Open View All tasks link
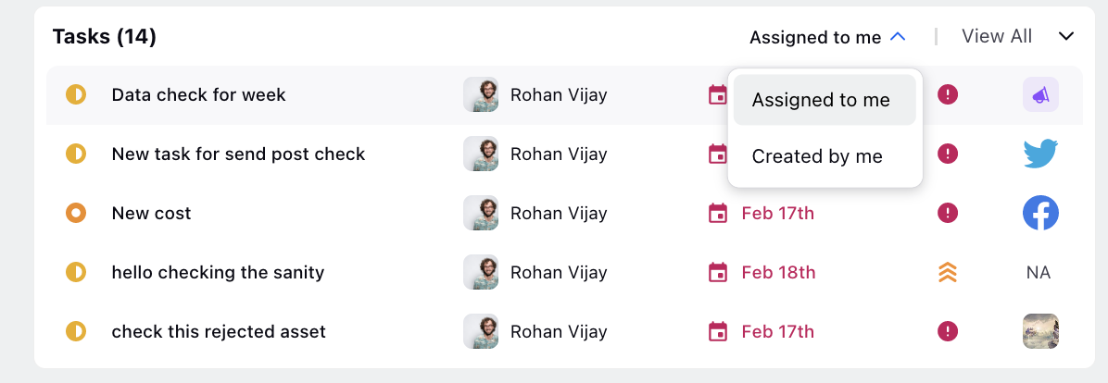This screenshot has height=383, width=1108. pyautogui.click(x=996, y=36)
